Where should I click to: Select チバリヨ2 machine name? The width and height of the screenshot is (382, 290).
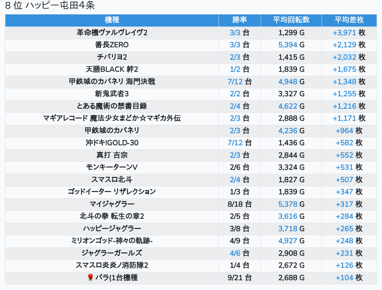[x=112, y=57]
